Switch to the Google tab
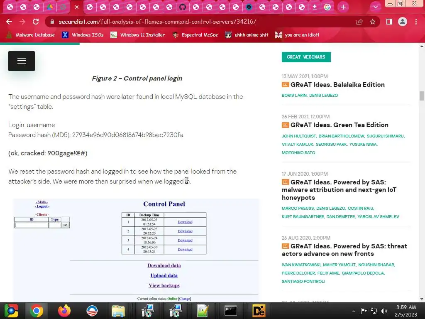 327,7
